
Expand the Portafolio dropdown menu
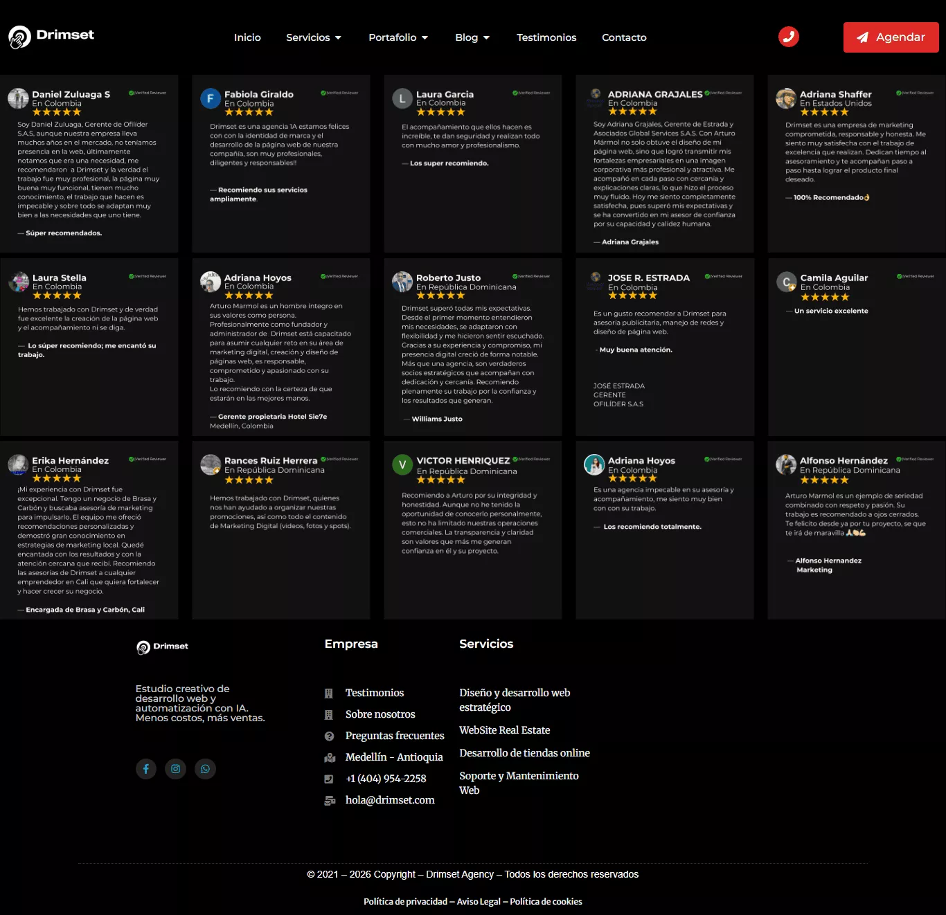398,37
